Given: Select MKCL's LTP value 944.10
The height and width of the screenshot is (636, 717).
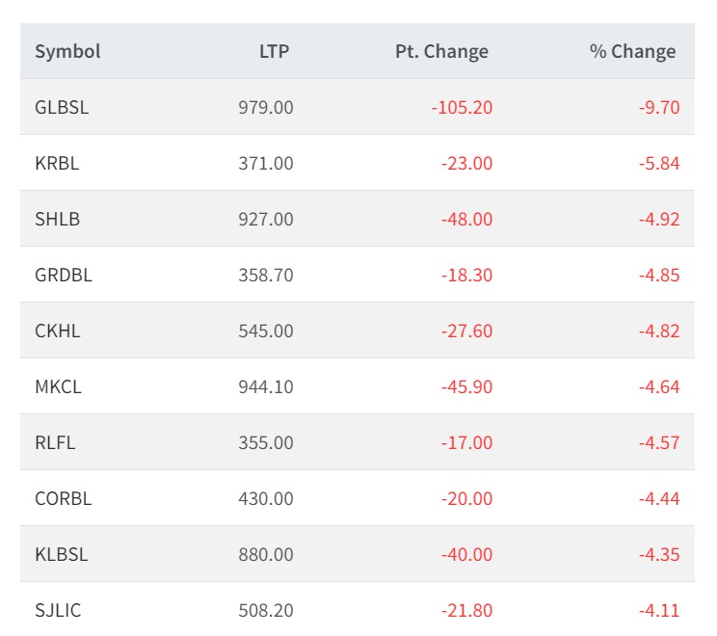Looking at the screenshot, I should coord(266,387).
